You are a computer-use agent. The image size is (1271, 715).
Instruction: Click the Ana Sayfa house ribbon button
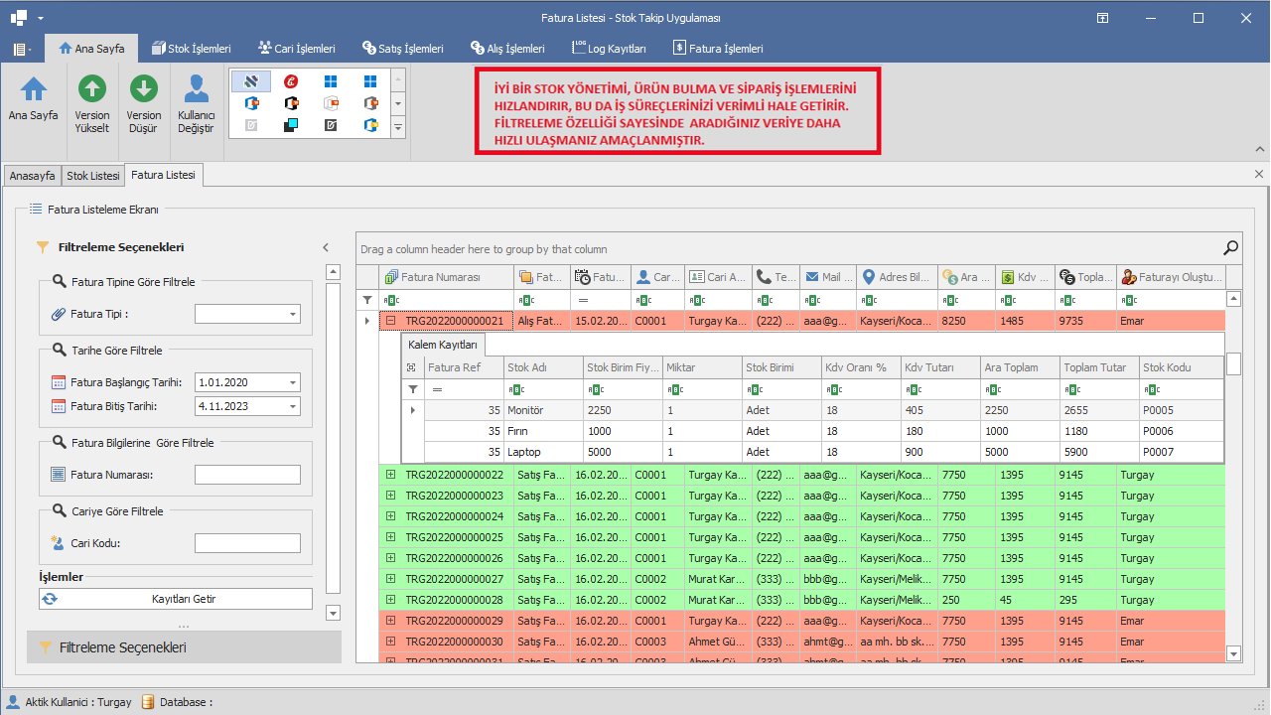click(x=34, y=99)
